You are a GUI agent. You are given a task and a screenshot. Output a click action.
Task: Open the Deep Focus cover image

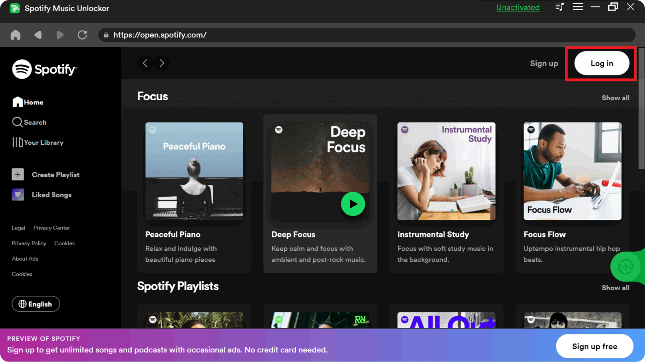[320, 171]
